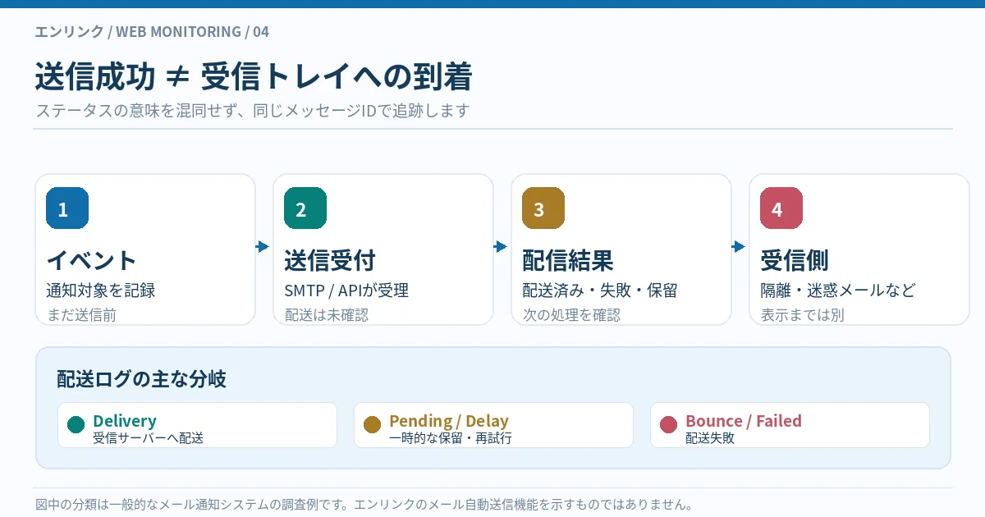Click the note まだ送信前
The width and height of the screenshot is (985, 517).
tap(81, 314)
